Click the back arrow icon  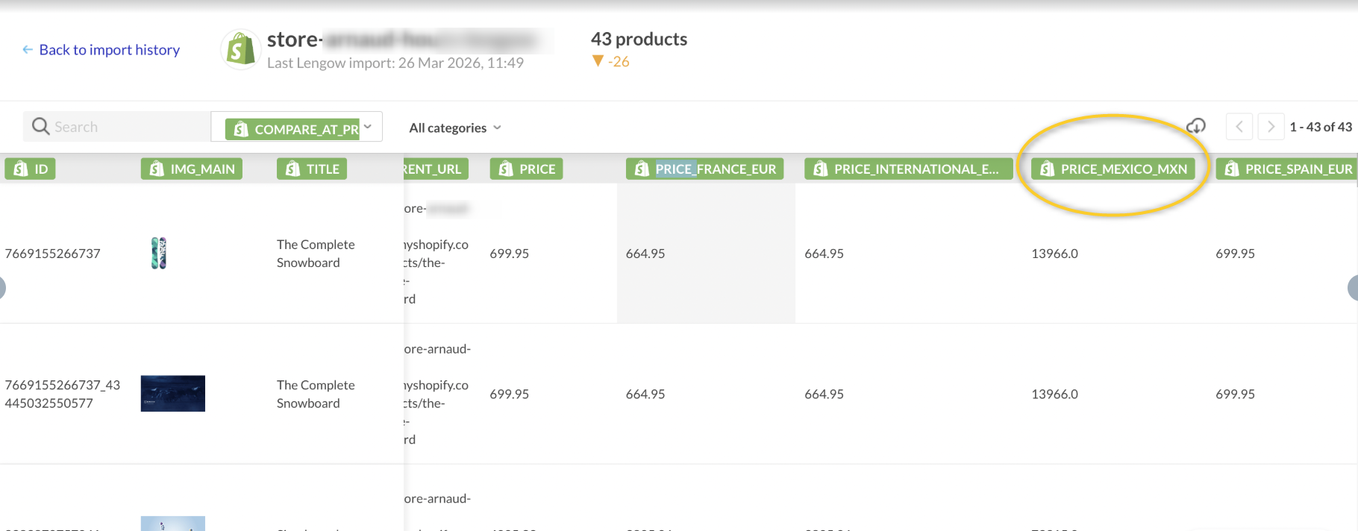tap(28, 50)
